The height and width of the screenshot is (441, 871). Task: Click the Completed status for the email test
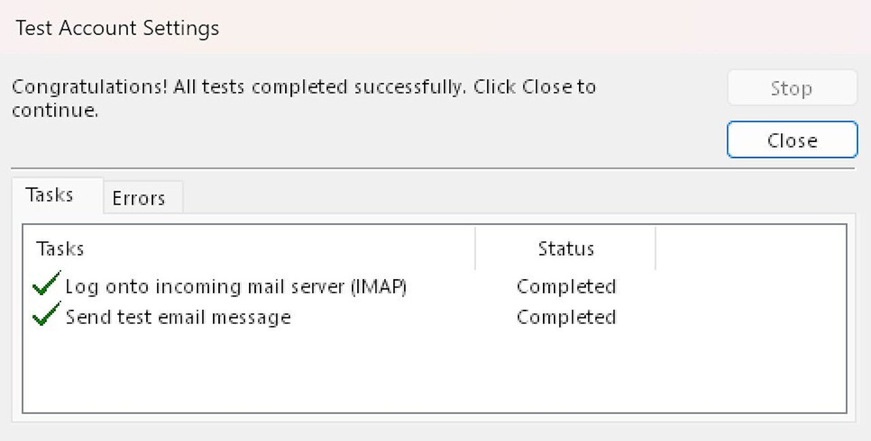coord(567,317)
